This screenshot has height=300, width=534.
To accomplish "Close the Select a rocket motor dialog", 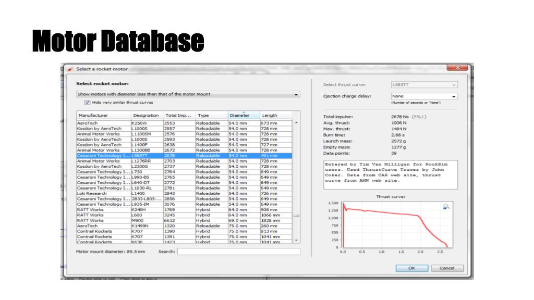I will (457, 67).
